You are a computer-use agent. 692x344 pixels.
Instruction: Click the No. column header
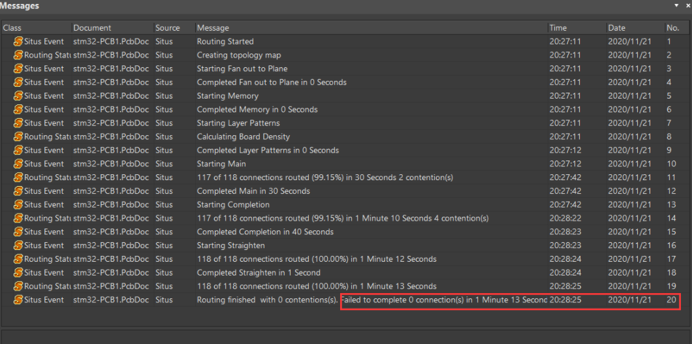pyautogui.click(x=678, y=28)
